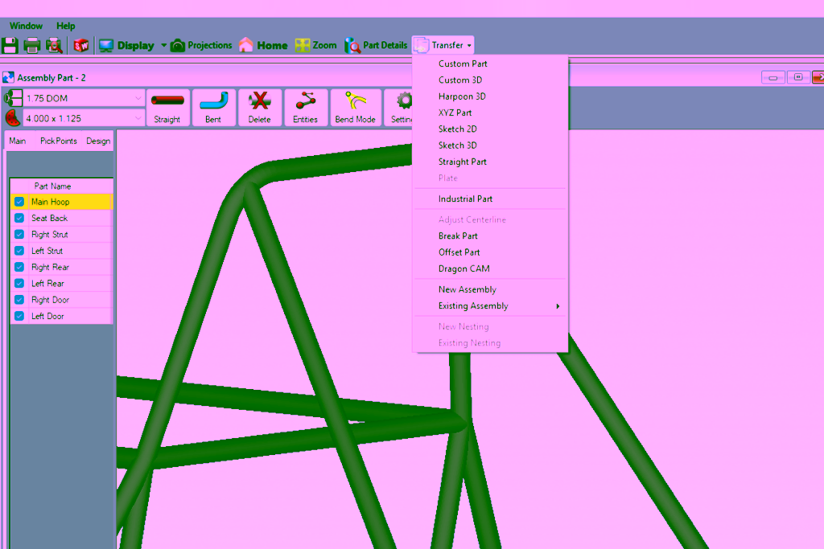
Task: Open the Window menu
Action: [26, 26]
